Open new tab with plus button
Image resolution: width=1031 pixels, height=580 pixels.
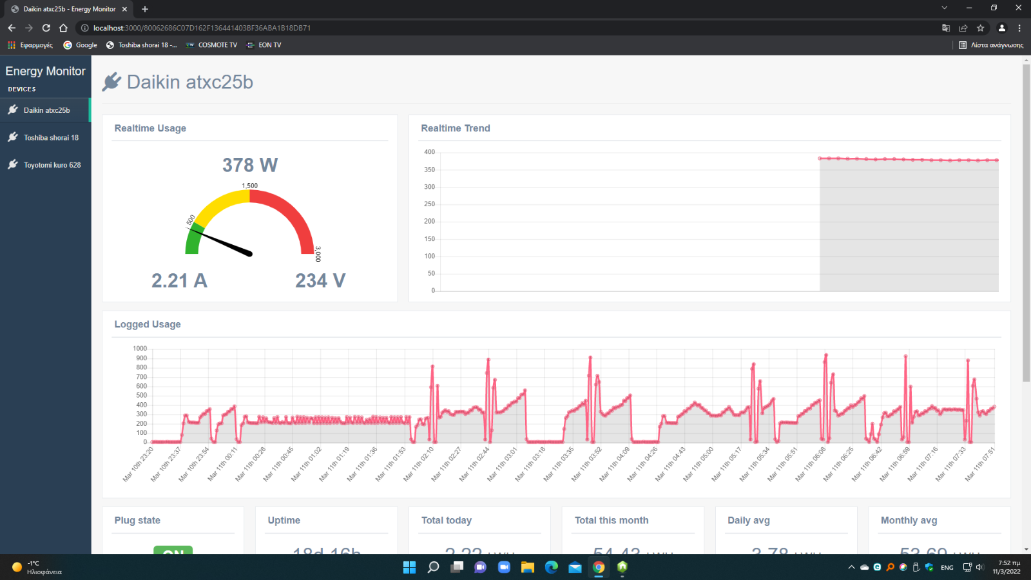tap(145, 9)
